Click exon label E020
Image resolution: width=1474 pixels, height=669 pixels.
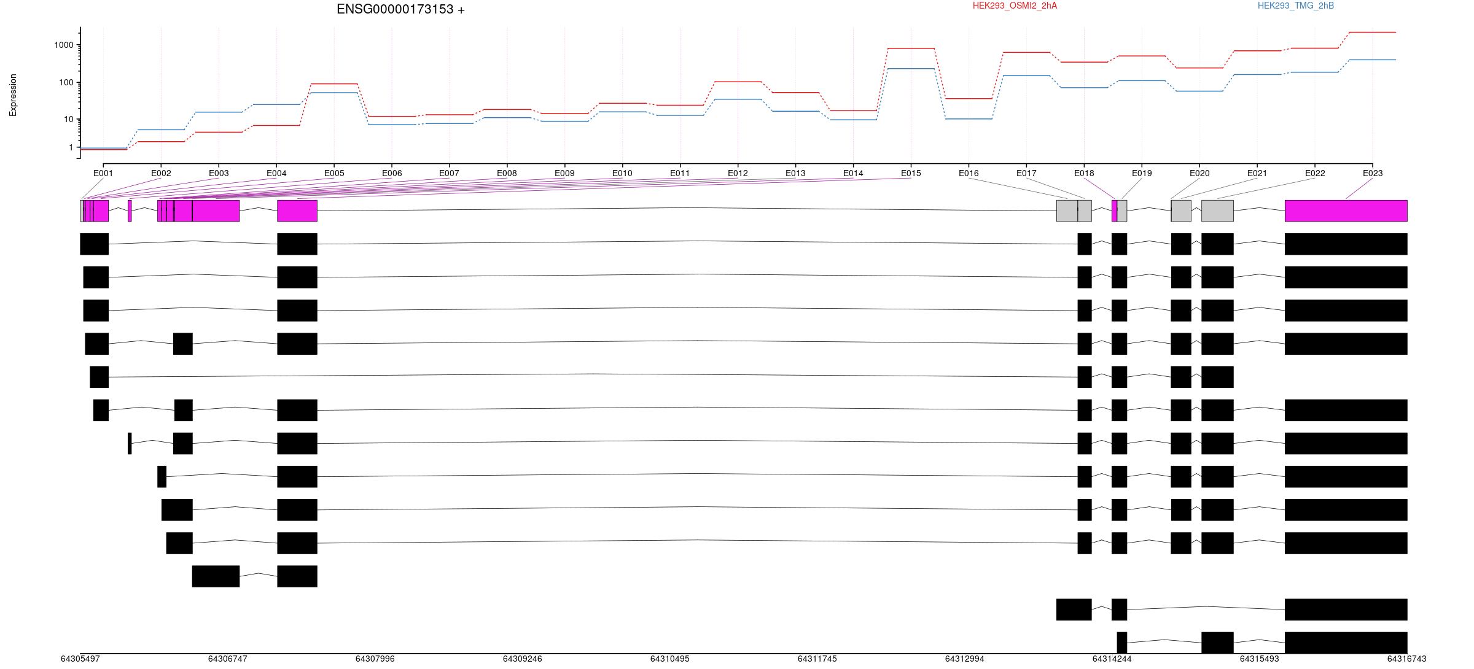pos(1199,173)
